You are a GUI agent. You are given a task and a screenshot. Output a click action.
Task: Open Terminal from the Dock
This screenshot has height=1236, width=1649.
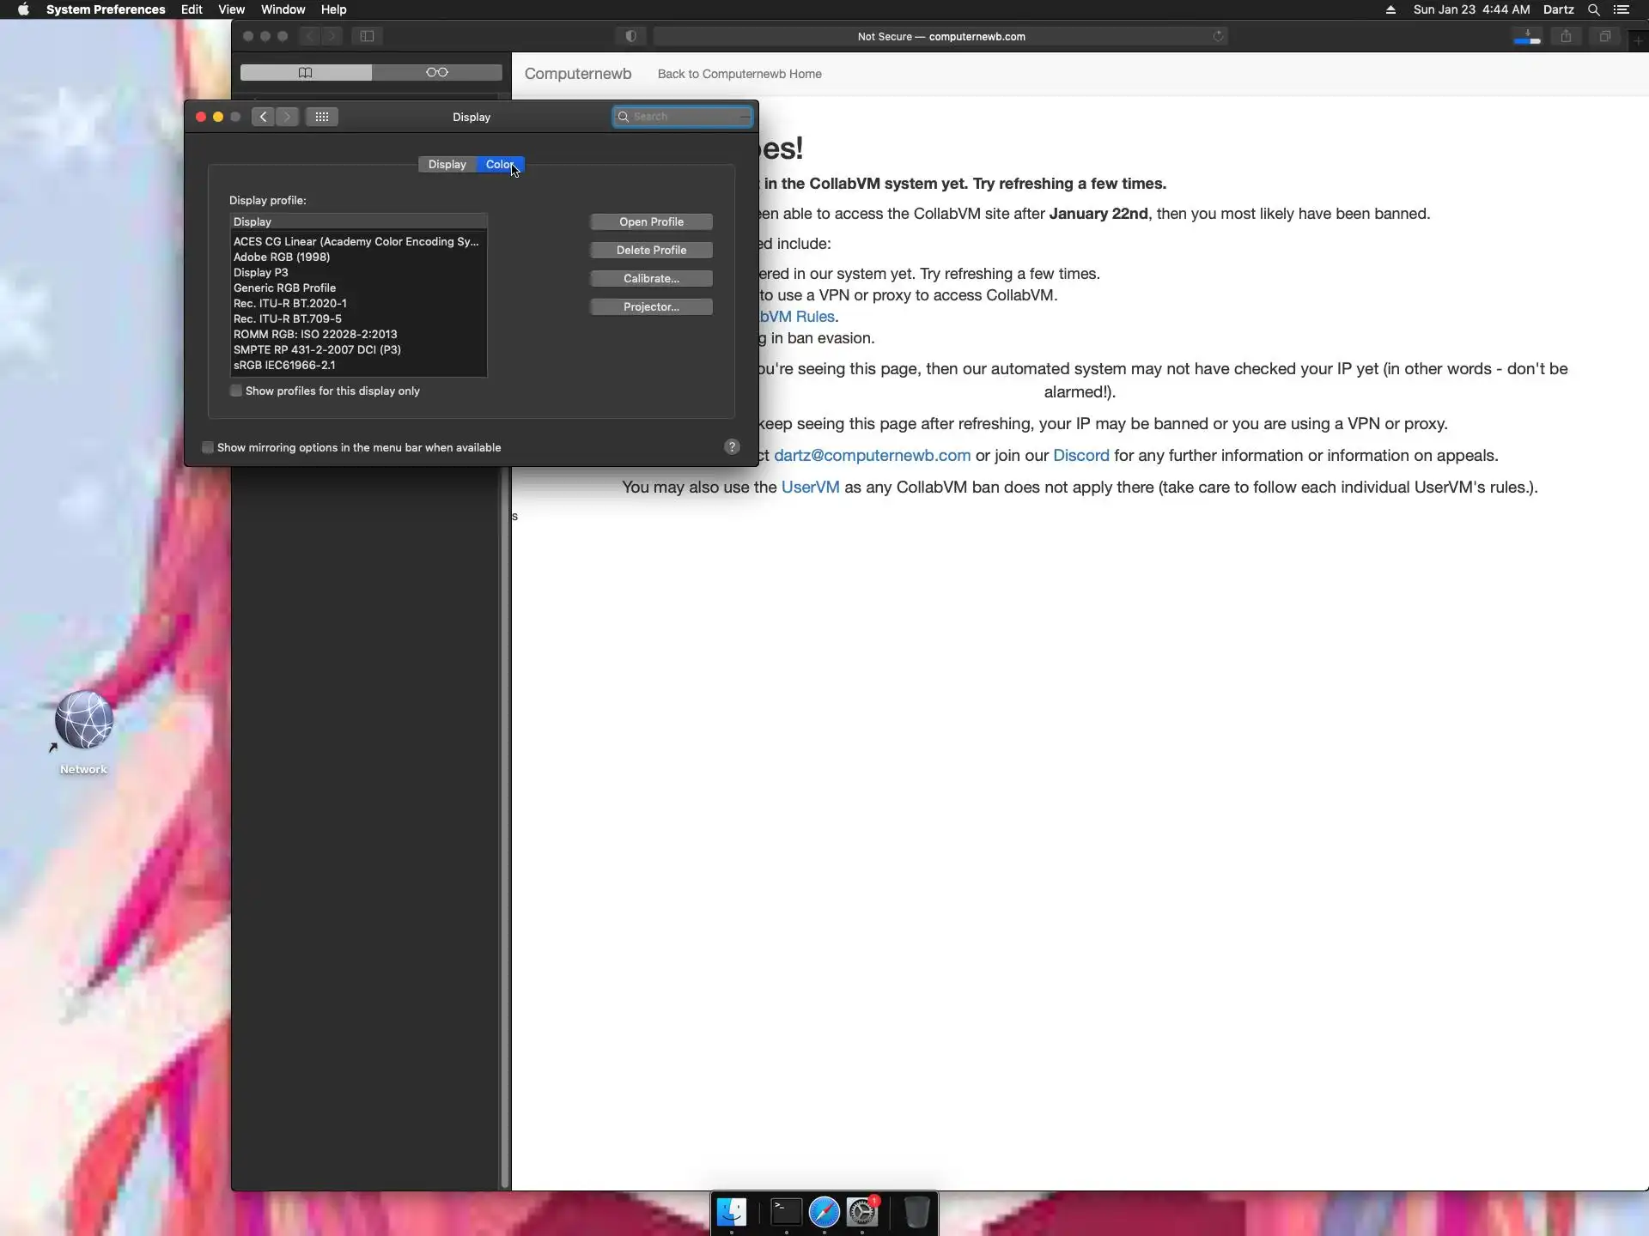tap(785, 1212)
